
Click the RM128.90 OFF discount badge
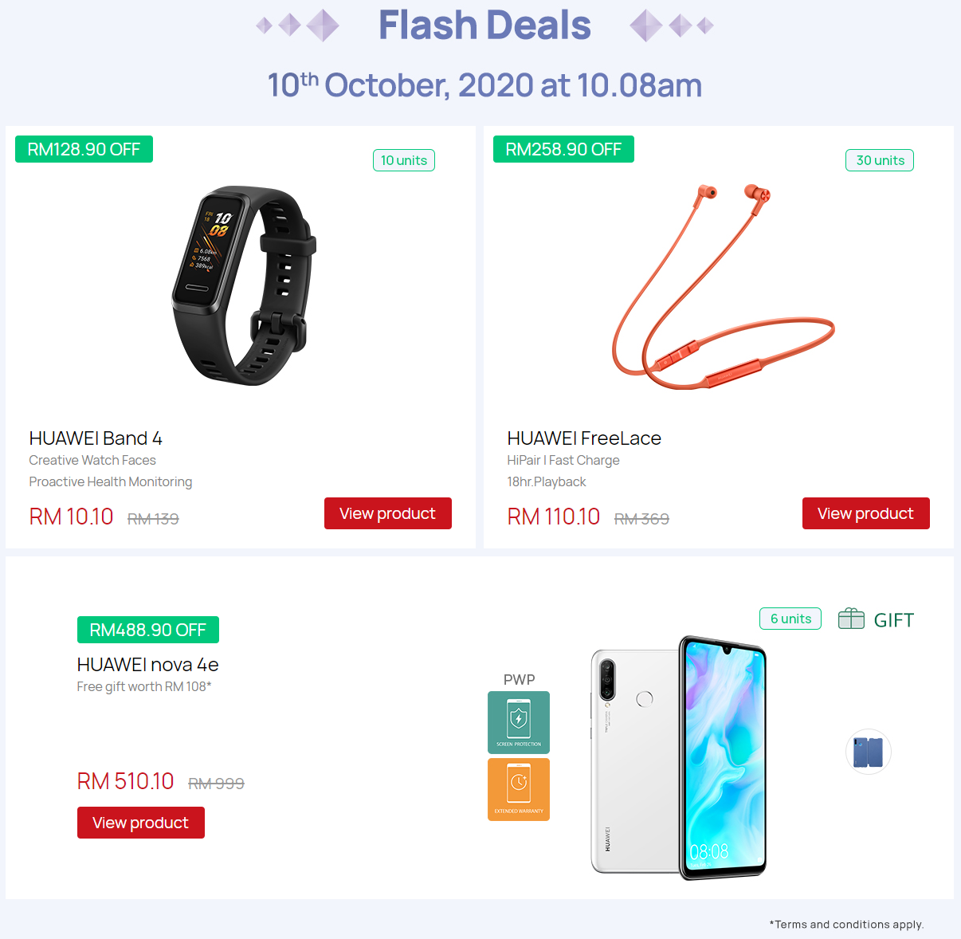pyautogui.click(x=84, y=149)
